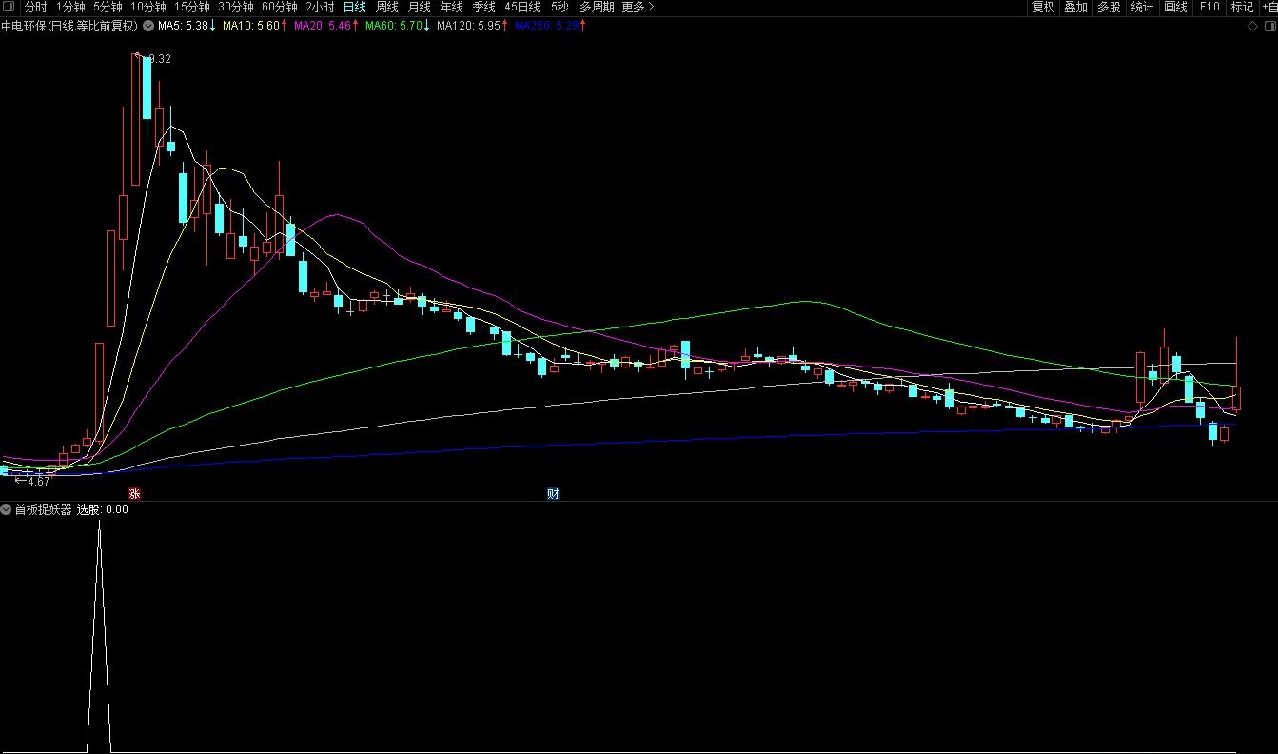The width and height of the screenshot is (1278, 754).
Task: Click the 叠加 overlay button
Action: 1075,7
